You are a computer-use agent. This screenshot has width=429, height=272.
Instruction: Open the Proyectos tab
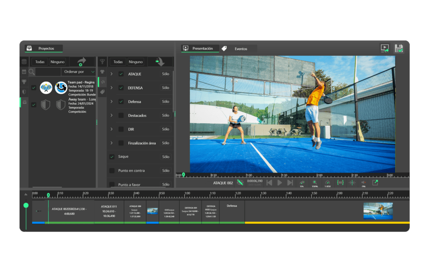[46, 49]
